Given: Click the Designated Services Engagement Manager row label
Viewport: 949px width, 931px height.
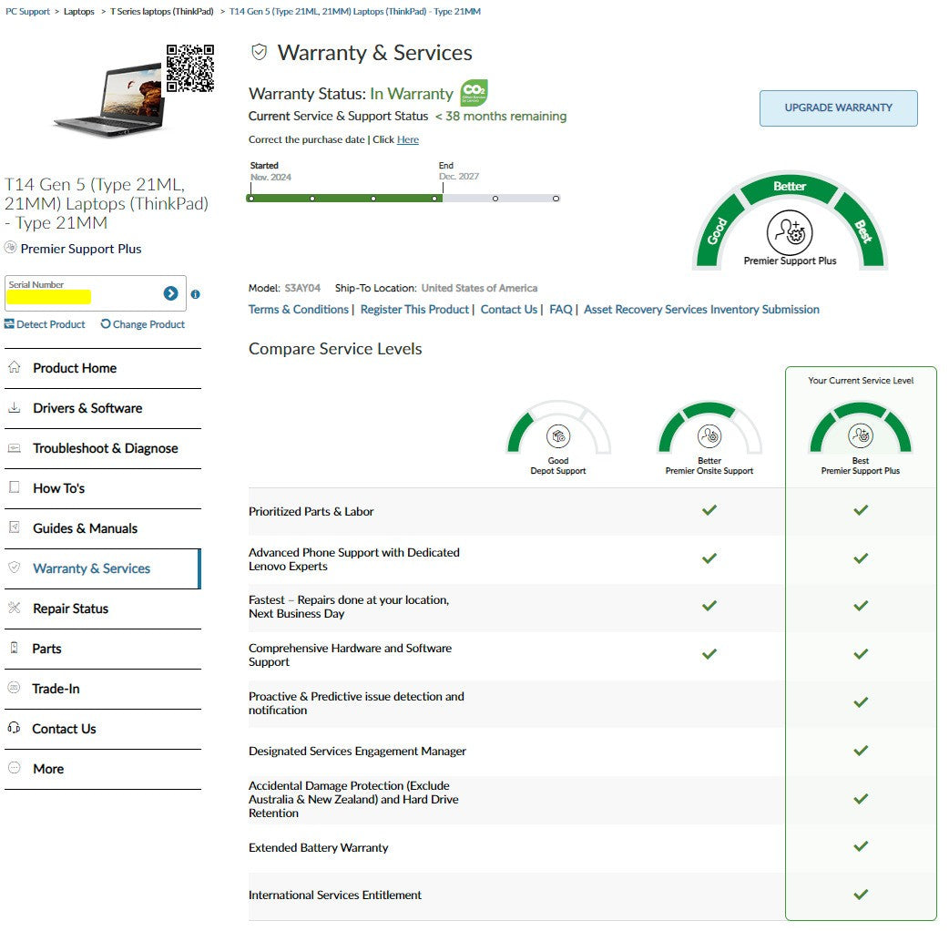Looking at the screenshot, I should coord(357,751).
